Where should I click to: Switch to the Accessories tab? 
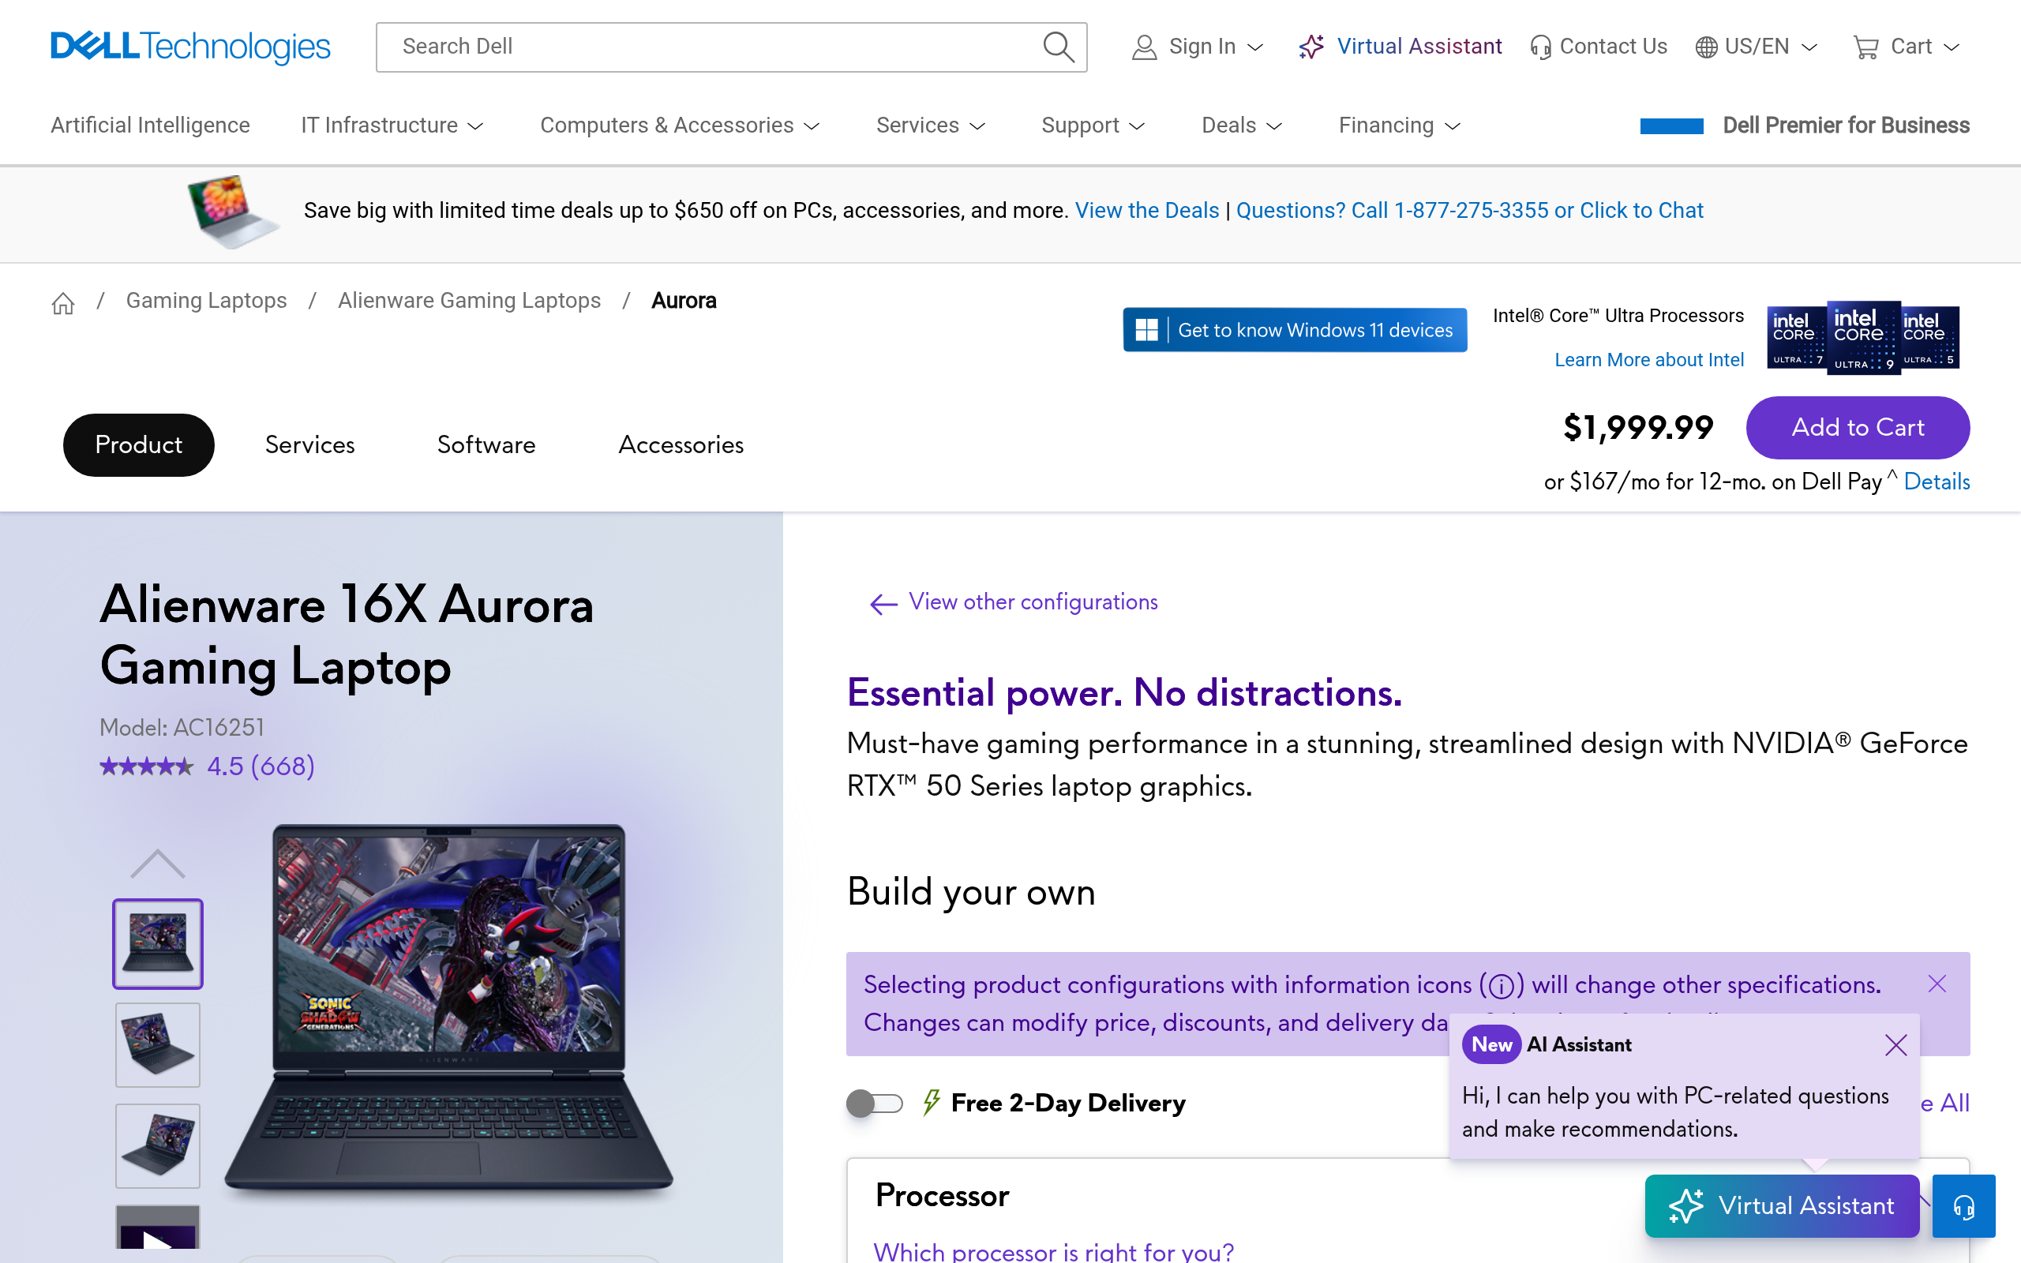[681, 445]
